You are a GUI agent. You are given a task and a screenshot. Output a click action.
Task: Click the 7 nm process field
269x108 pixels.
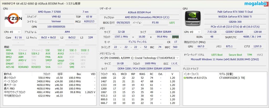click(85, 12)
